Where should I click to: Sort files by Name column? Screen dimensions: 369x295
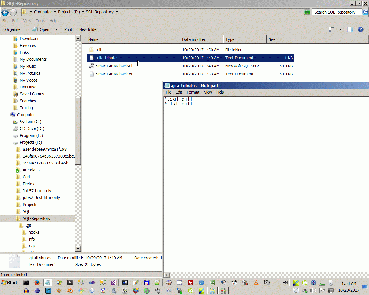131,39
